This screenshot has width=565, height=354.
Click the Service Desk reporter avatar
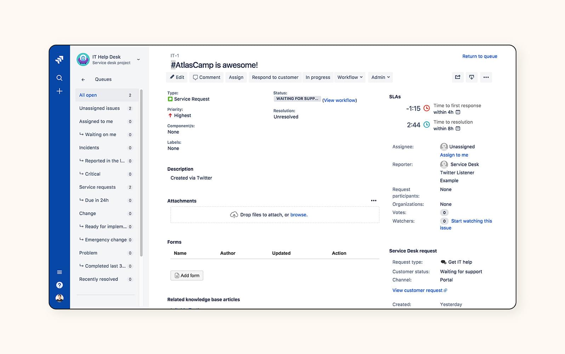point(444,164)
